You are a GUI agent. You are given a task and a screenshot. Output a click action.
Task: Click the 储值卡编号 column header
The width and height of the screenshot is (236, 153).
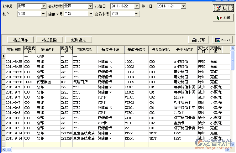coord(136,50)
